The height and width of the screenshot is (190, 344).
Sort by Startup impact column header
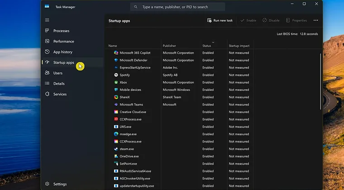(239, 46)
